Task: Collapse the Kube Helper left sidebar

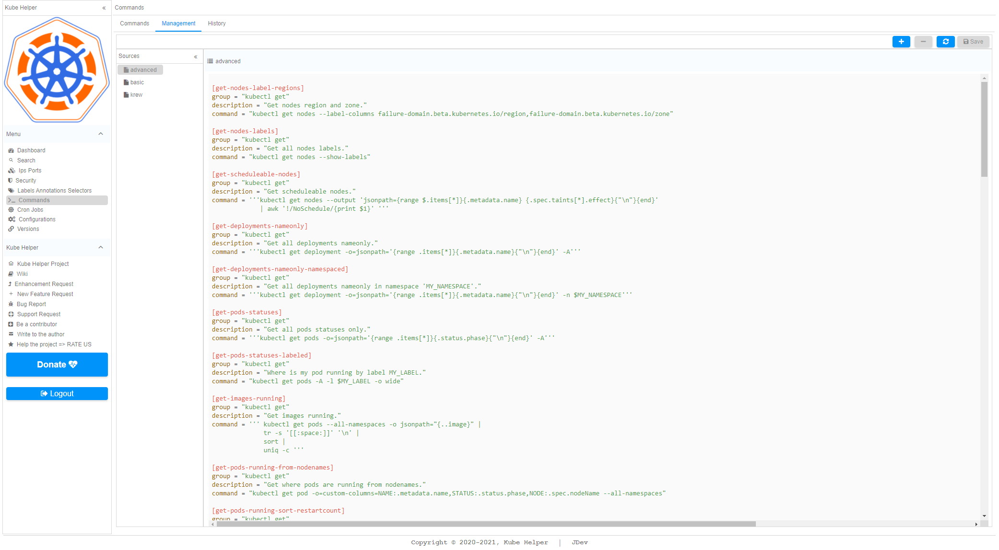Action: 104,8
